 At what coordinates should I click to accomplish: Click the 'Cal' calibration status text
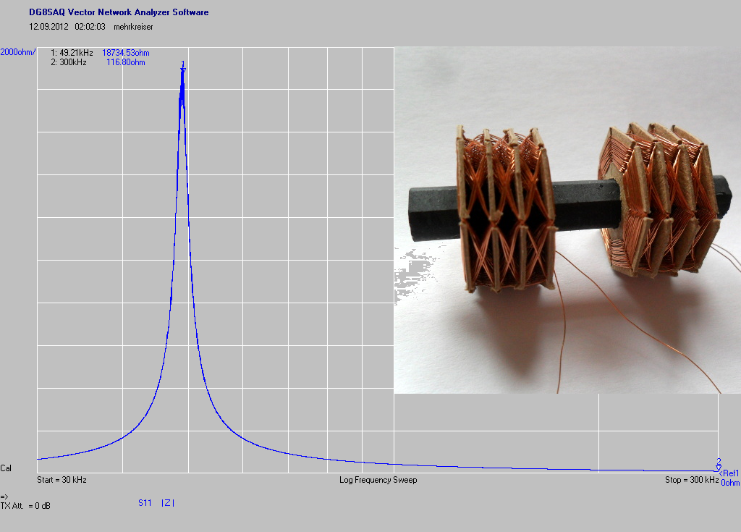coord(6,468)
